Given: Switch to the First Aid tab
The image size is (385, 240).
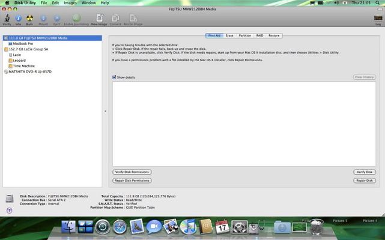Looking at the screenshot, I should coord(214,35).
